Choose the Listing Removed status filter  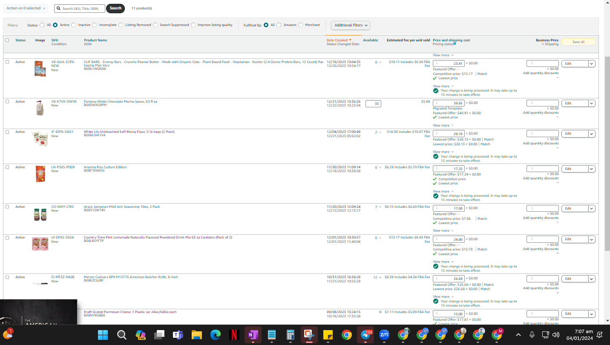(x=121, y=25)
